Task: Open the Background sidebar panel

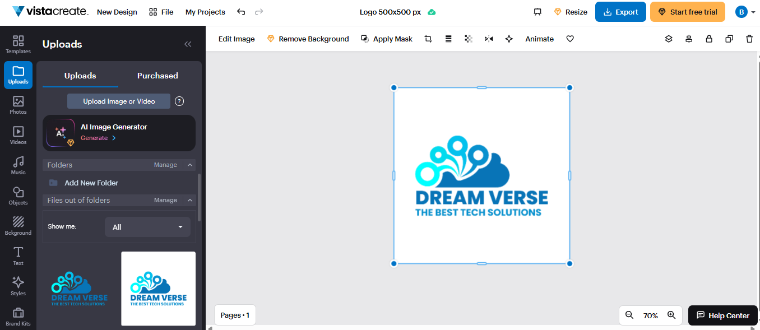Action: (x=18, y=226)
